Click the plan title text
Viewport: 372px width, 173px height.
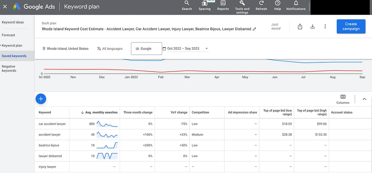(x=147, y=29)
